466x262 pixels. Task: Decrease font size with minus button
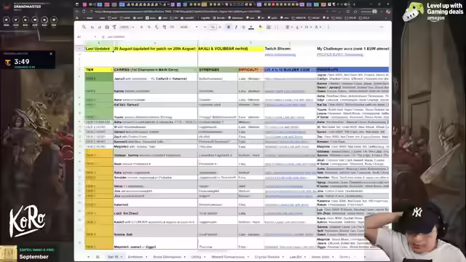(205, 27)
